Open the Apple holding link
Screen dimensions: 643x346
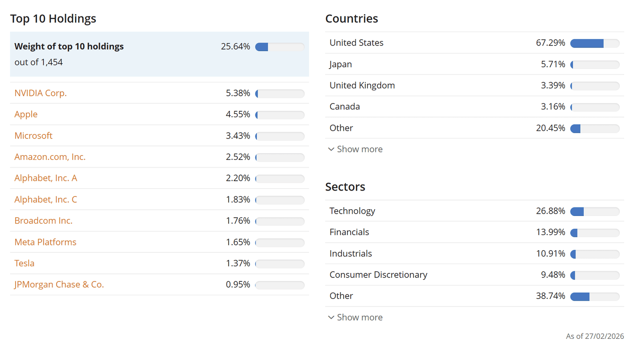click(26, 114)
